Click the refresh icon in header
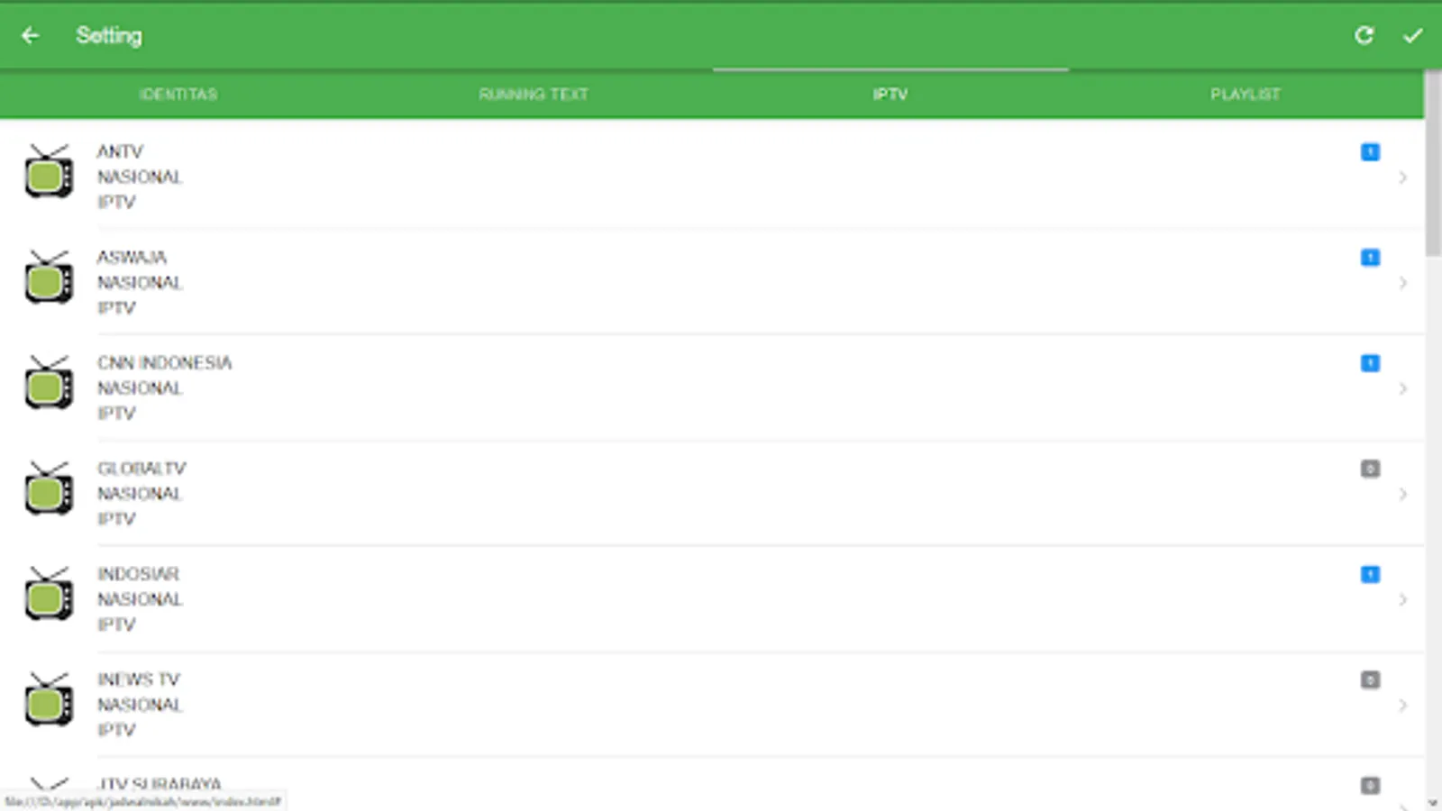The height and width of the screenshot is (811, 1442). click(1364, 35)
